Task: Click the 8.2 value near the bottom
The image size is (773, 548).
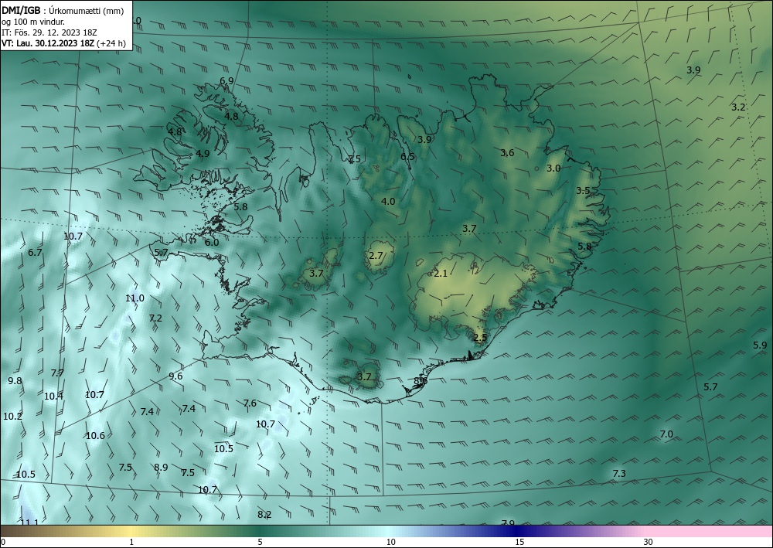Action: [264, 515]
